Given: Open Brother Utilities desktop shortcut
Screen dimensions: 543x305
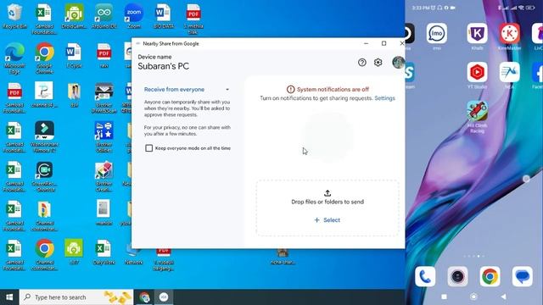Looking at the screenshot, I should tap(104, 136).
